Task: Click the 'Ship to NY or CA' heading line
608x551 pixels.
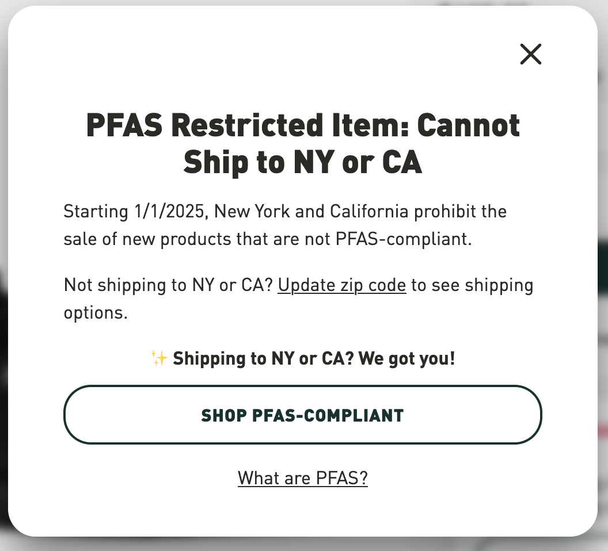Action: click(x=302, y=162)
